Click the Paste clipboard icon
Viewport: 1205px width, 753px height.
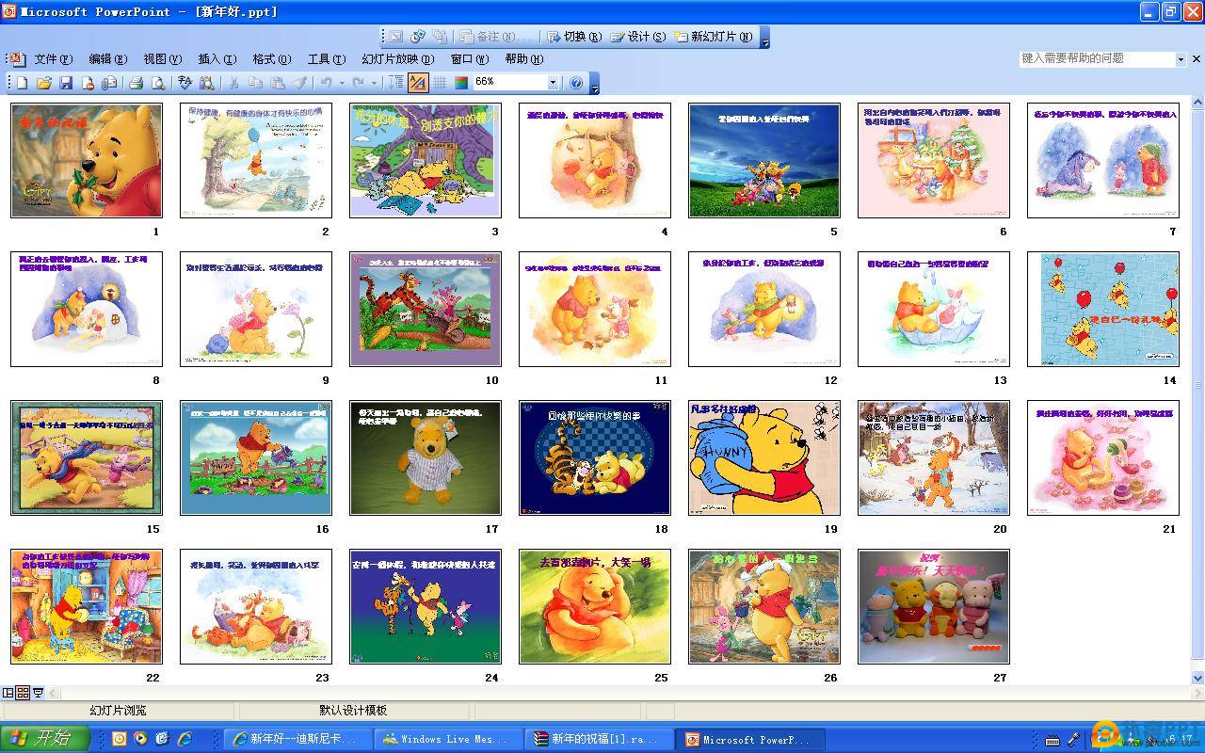(277, 83)
